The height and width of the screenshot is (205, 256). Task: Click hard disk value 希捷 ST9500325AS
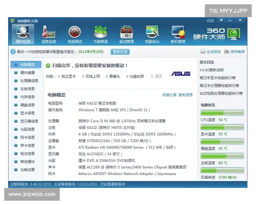[x=114, y=141]
